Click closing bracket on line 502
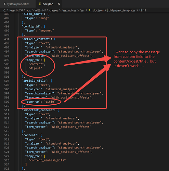This screenshot has height=171, width=169. coord(26,73)
